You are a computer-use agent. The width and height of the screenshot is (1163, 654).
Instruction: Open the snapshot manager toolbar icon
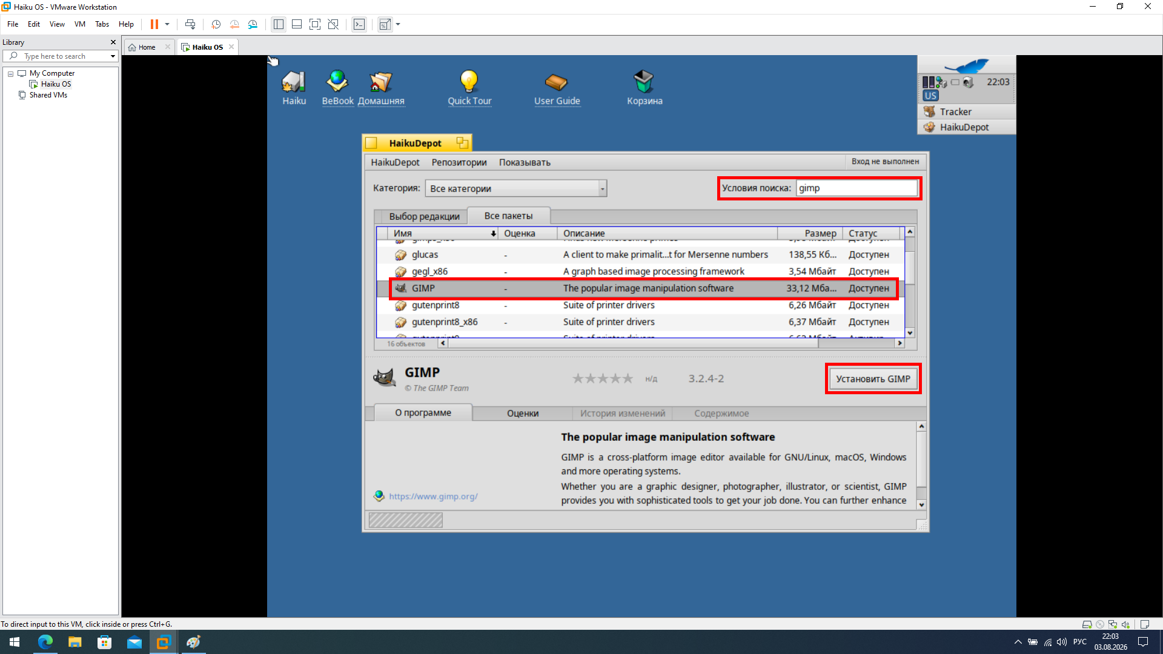(x=253, y=24)
